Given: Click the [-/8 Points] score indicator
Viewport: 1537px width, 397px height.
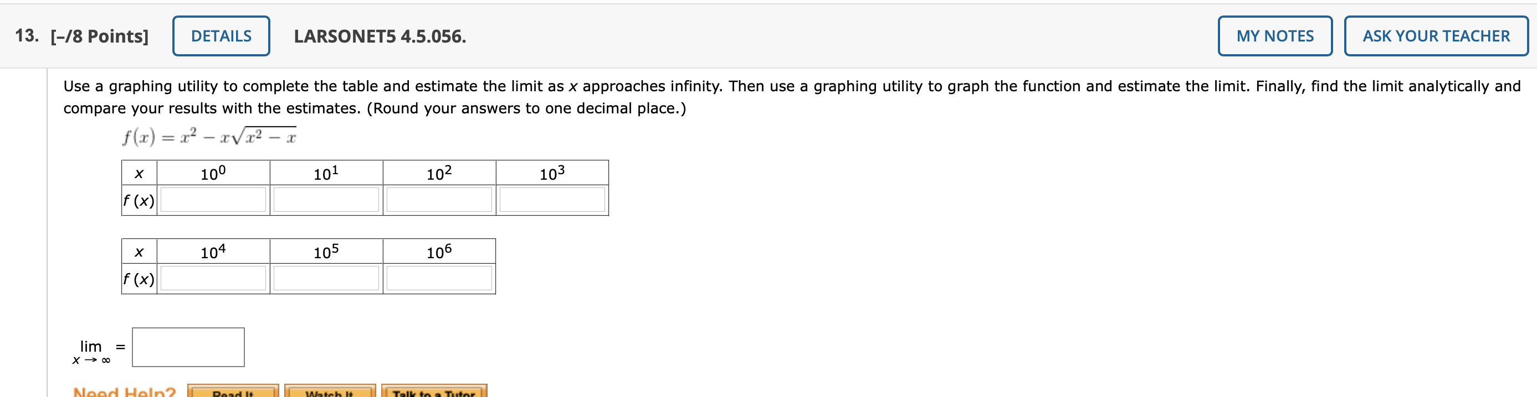Looking at the screenshot, I should [101, 37].
